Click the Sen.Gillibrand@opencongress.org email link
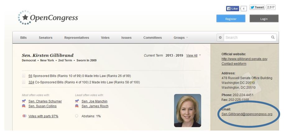 [x=247, y=114]
